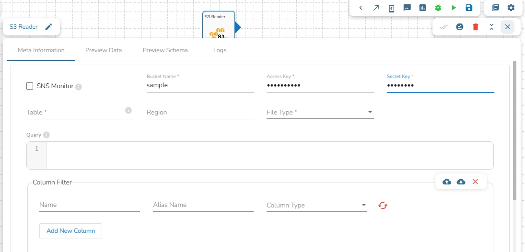Click the Add New Column button

click(70, 231)
